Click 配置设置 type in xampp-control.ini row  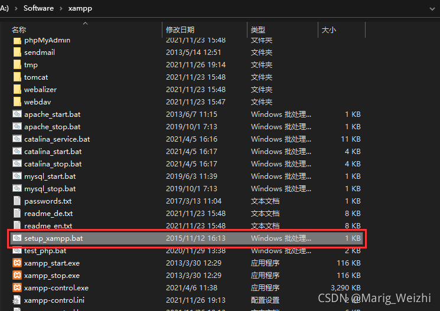pos(265,300)
